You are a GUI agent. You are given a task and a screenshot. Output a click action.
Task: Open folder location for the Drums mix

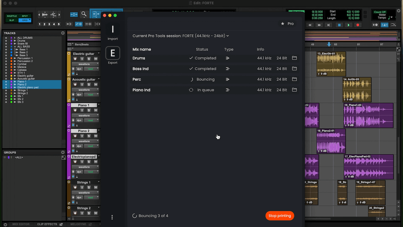pyautogui.click(x=294, y=58)
